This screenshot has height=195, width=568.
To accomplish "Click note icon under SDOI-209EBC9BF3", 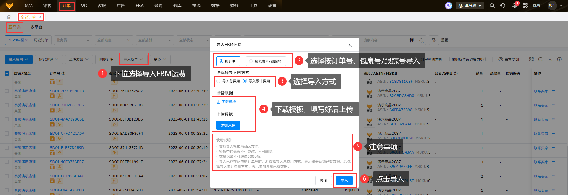I will (52, 96).
